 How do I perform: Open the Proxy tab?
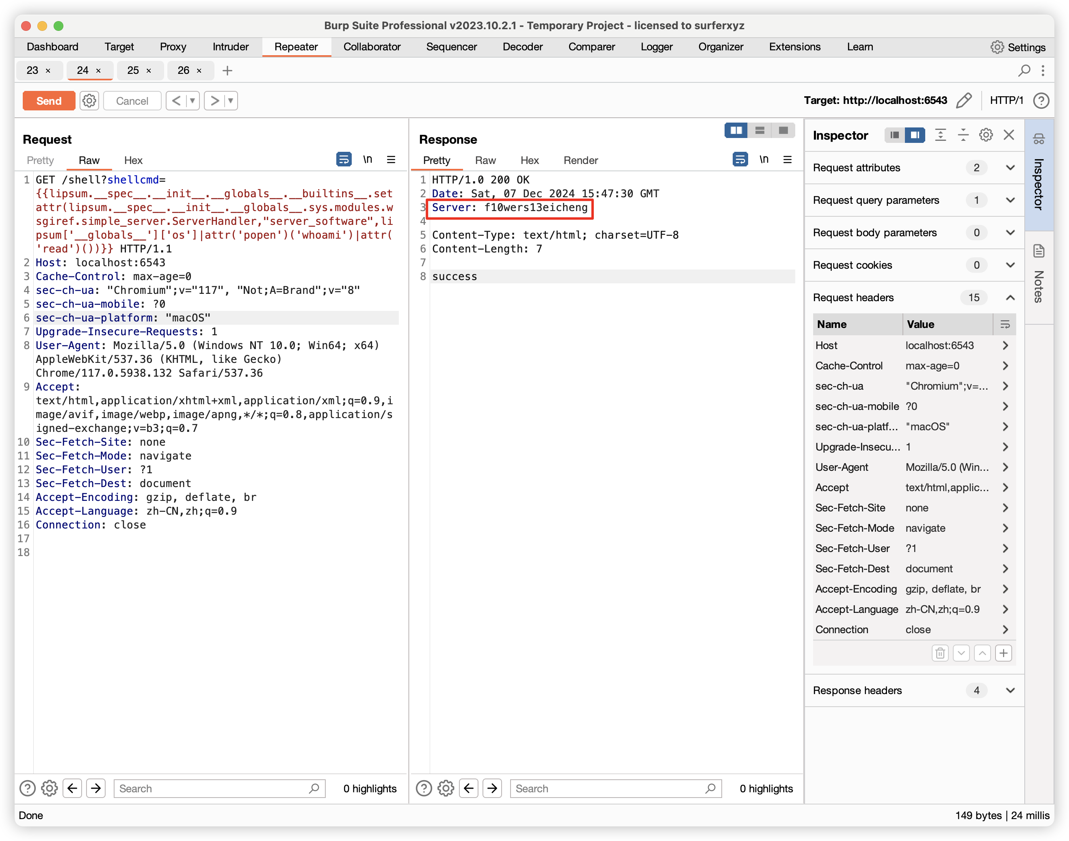(173, 47)
